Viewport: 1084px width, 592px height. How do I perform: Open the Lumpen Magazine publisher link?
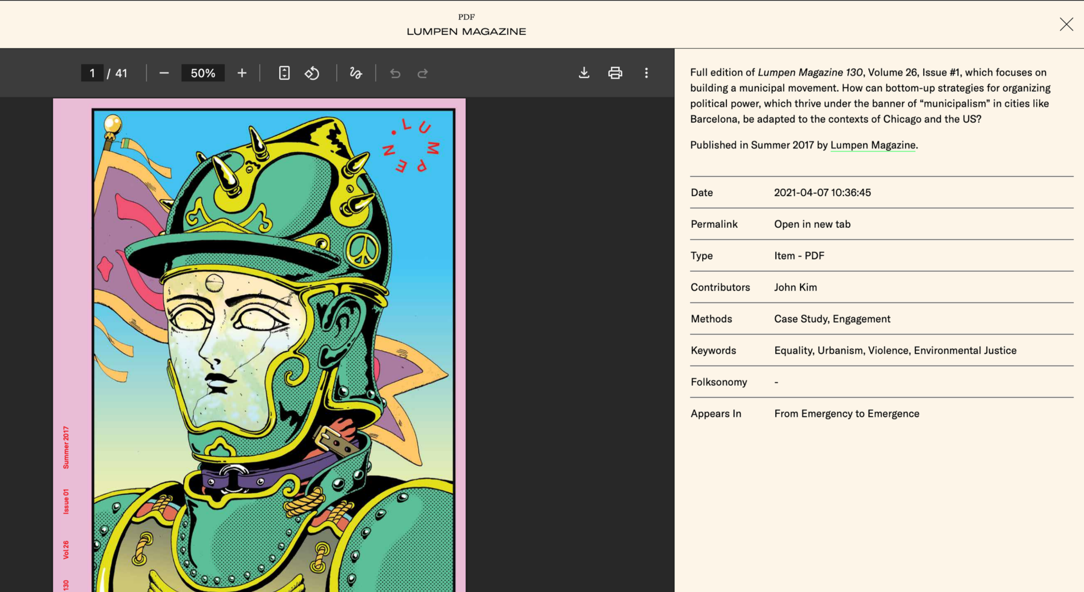click(873, 145)
